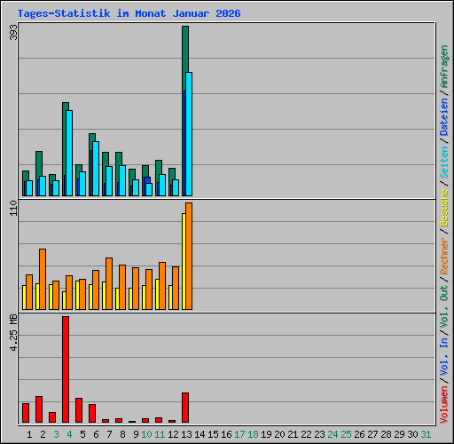
Task: Click the 'Seiten' legend label
Action: (444, 163)
